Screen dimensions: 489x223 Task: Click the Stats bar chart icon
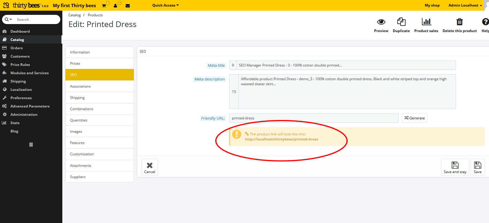point(4,123)
